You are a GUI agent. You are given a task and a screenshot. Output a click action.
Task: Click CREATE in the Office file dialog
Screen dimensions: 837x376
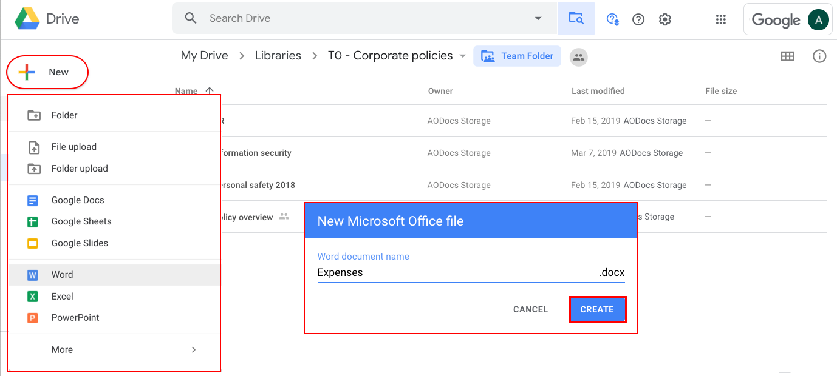click(x=597, y=309)
